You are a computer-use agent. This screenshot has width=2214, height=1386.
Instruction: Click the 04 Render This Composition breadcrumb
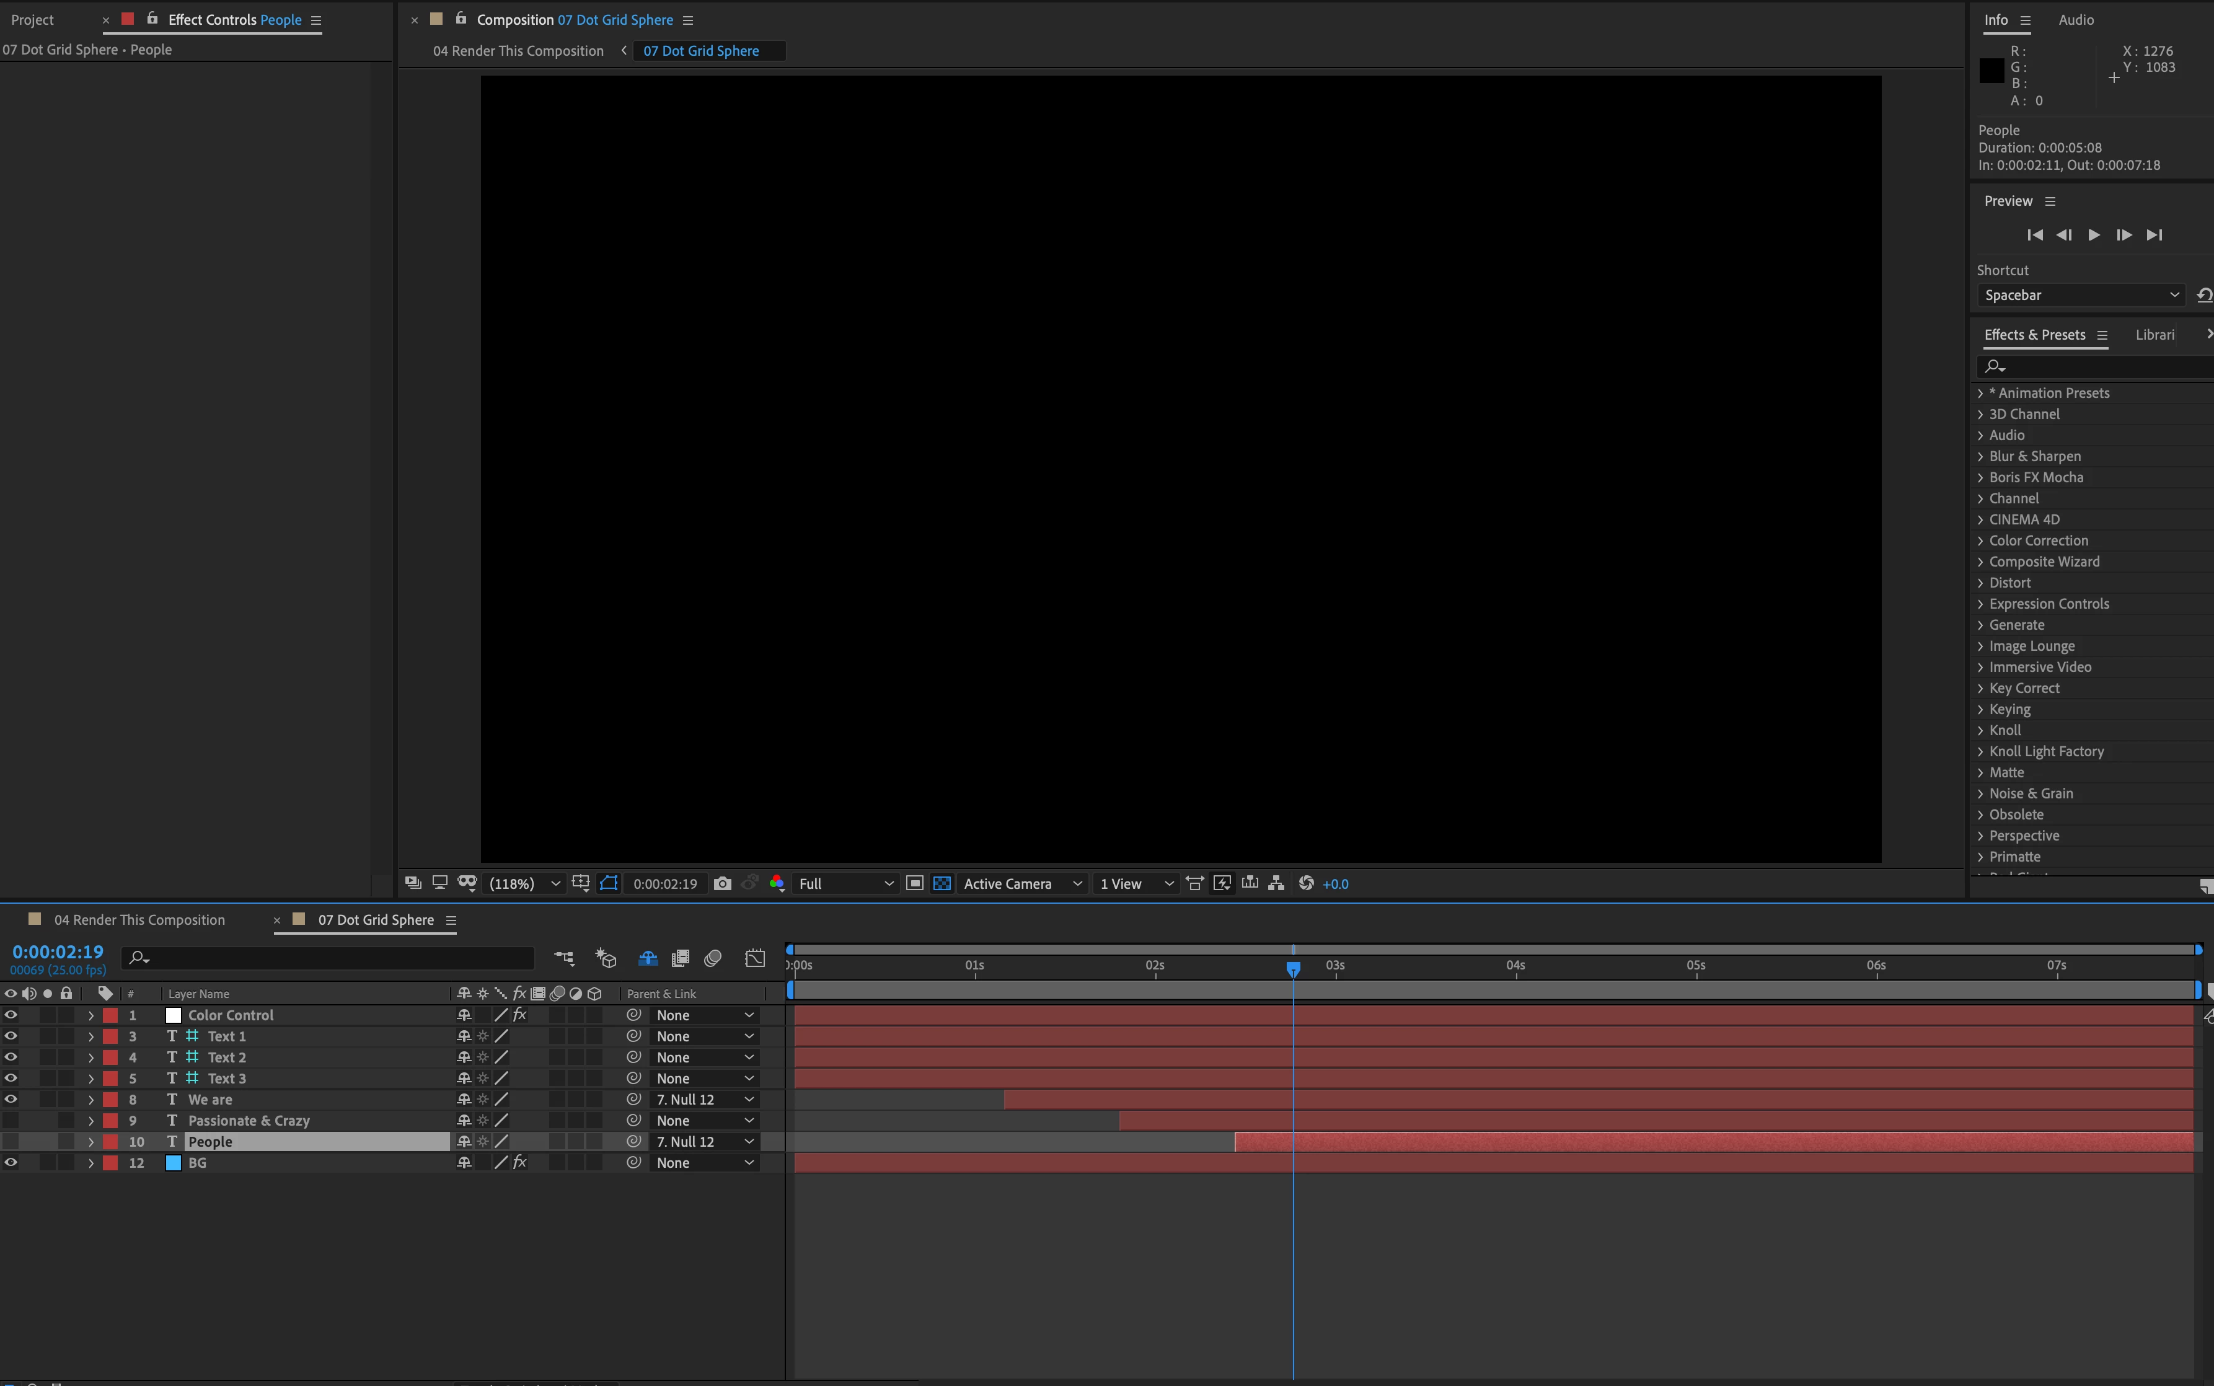[518, 51]
